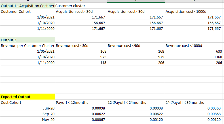Select the yellow 'Expected Output' cell
Image resolution: width=224 pixels, height=124 pixels.
[28, 97]
